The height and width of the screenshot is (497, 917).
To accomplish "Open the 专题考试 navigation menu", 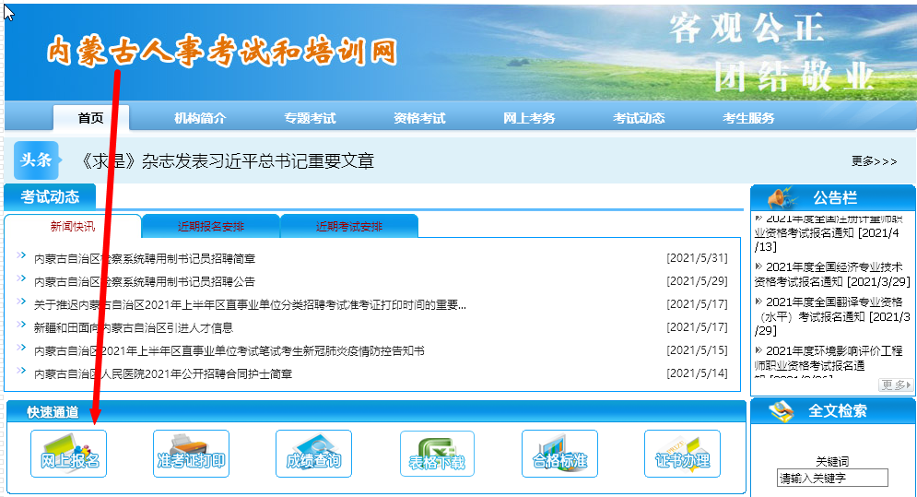I will pos(310,118).
